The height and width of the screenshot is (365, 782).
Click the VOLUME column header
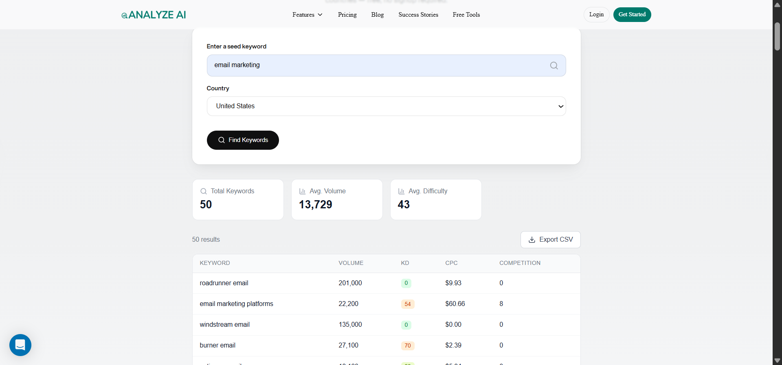click(351, 263)
